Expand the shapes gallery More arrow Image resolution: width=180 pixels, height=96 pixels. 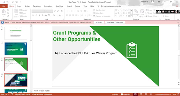pos(132,16)
